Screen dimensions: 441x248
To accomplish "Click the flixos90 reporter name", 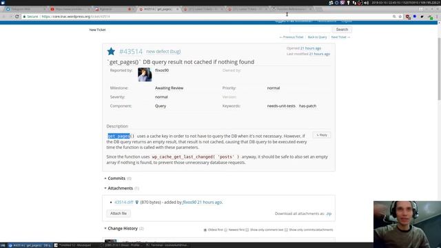I will (162, 70).
